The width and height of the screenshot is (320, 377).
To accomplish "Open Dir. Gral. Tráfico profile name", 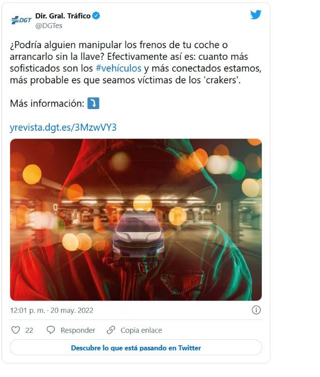I will pyautogui.click(x=63, y=16).
